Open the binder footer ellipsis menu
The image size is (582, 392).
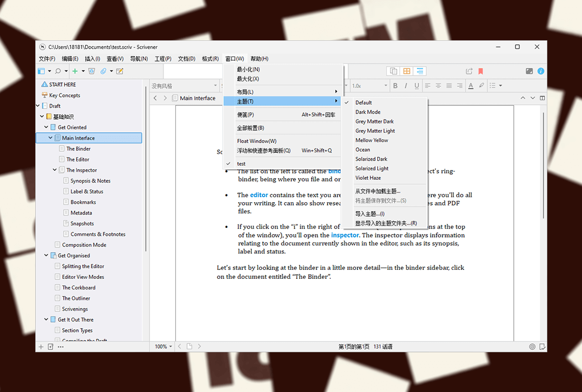click(60, 347)
